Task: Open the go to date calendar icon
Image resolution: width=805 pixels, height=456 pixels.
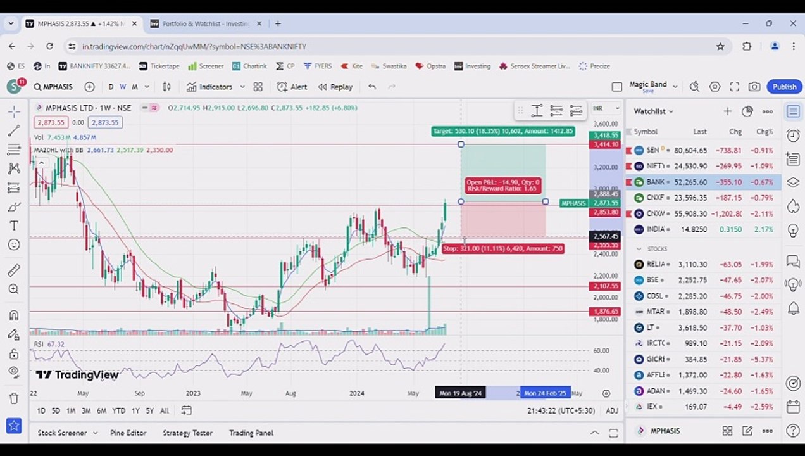Action: coord(186,411)
